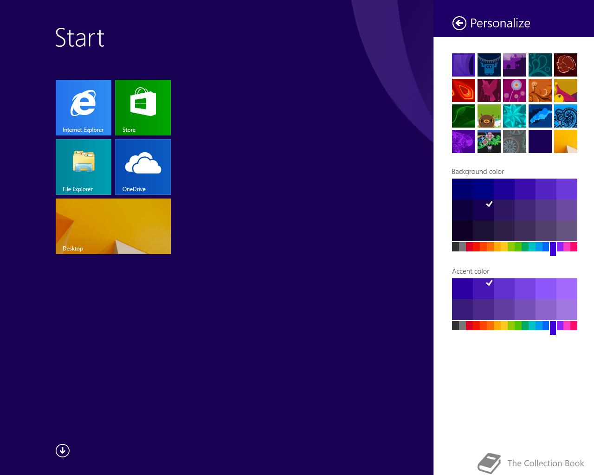Screen dimensions: 594x475
Task: Select magenta pink in the accent hue strip
Action: [x=567, y=326]
